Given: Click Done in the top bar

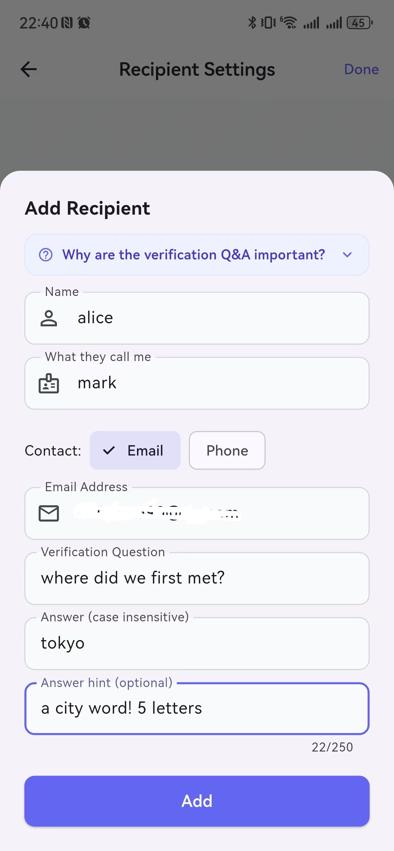Looking at the screenshot, I should [361, 69].
